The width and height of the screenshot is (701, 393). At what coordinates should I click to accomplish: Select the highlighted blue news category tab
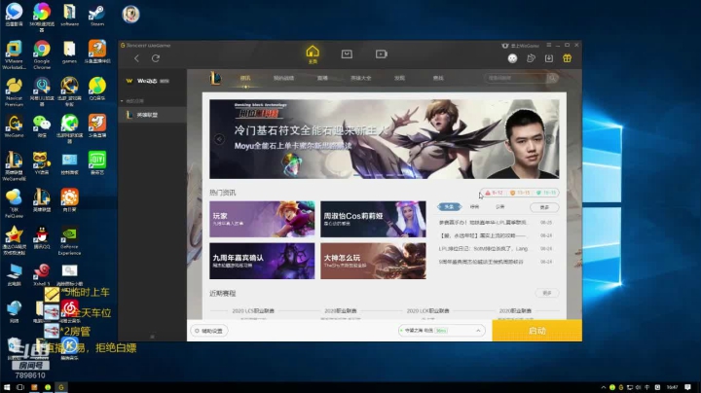449,207
